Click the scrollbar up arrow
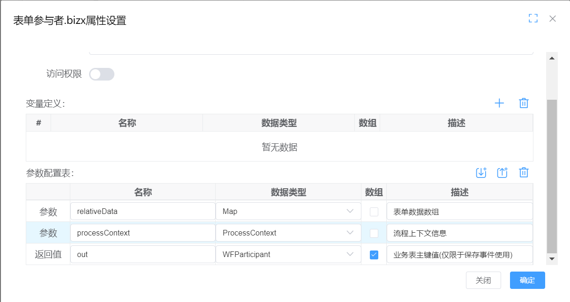570x302 pixels. 552,58
